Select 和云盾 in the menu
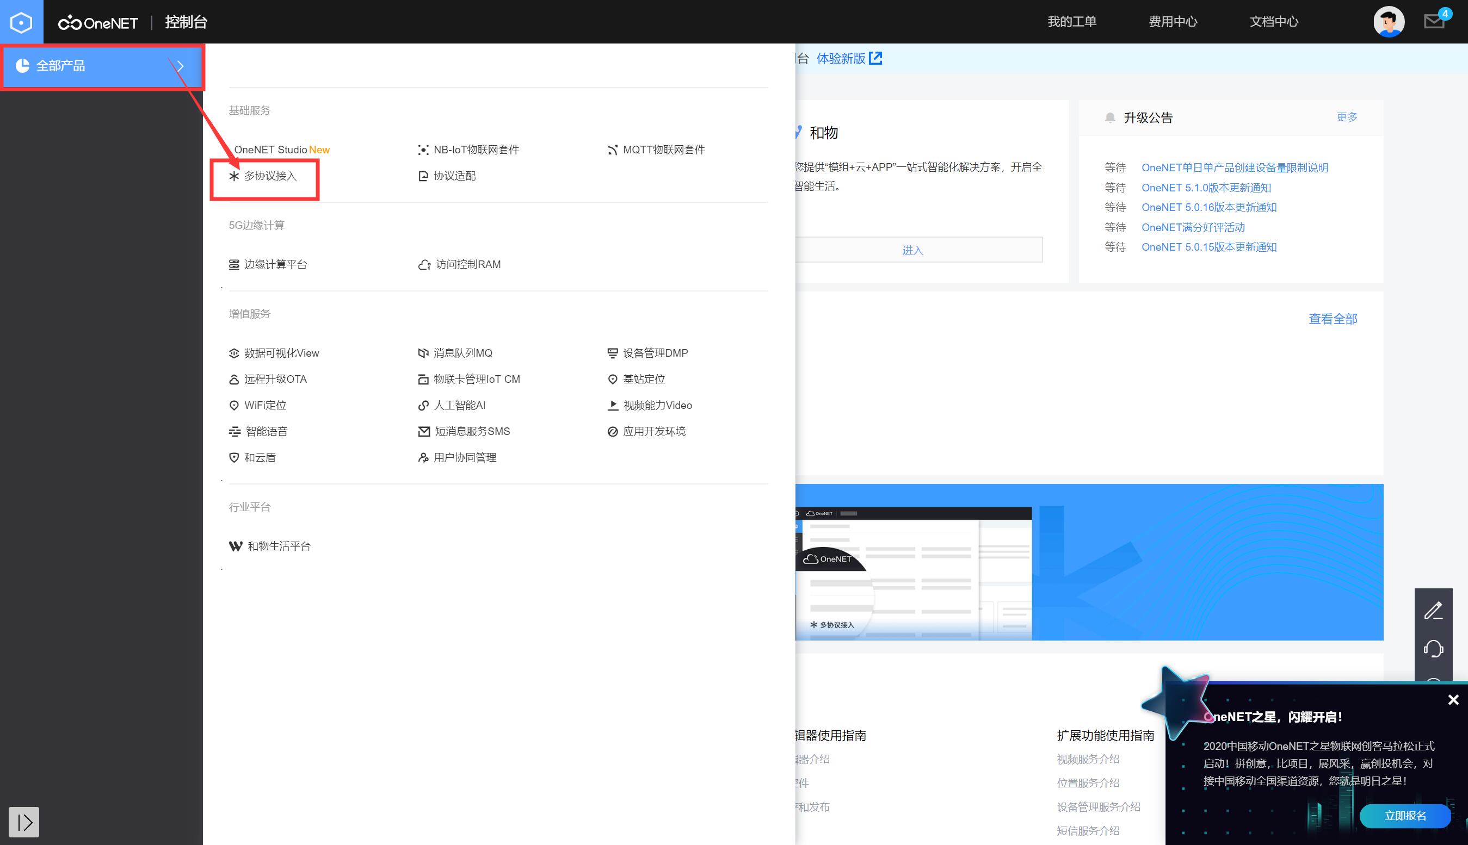 (260, 457)
